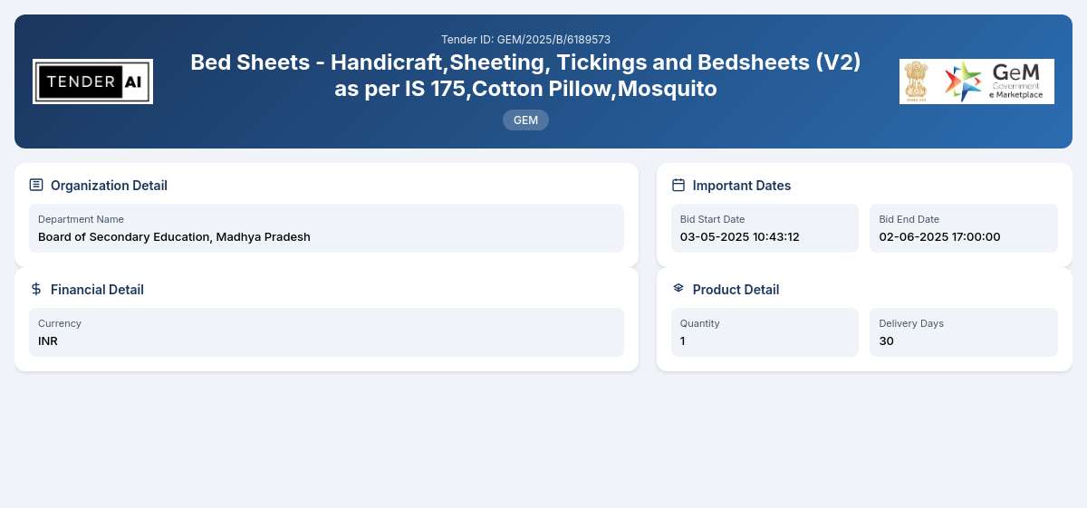Click the national emblem icon
The height and width of the screenshot is (508, 1087).
(x=917, y=81)
